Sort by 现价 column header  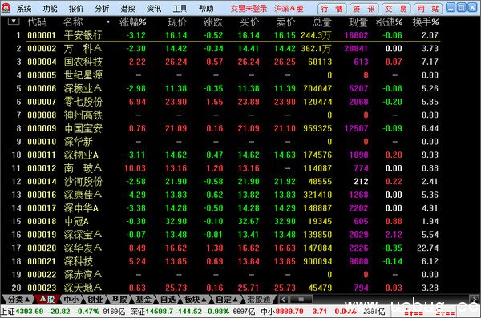pyautogui.click(x=177, y=22)
